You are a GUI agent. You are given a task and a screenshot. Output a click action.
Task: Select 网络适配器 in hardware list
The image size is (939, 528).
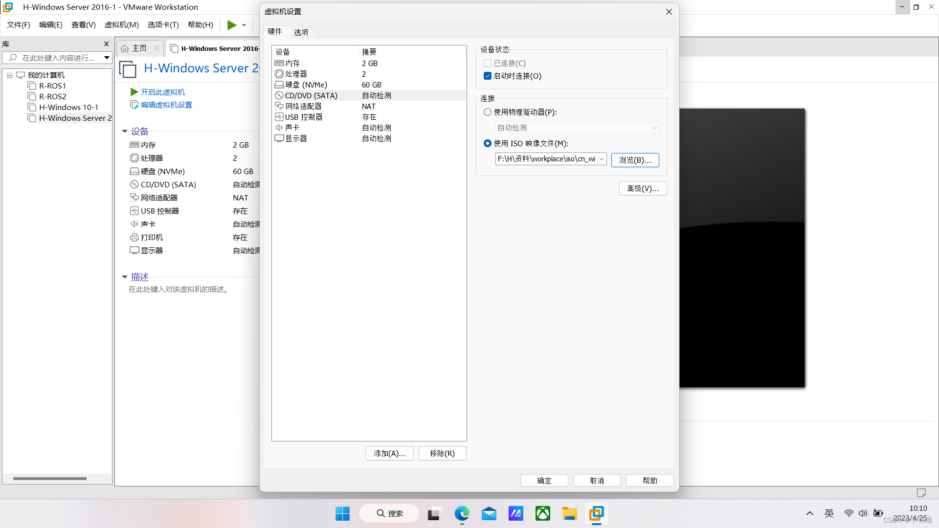(369, 106)
